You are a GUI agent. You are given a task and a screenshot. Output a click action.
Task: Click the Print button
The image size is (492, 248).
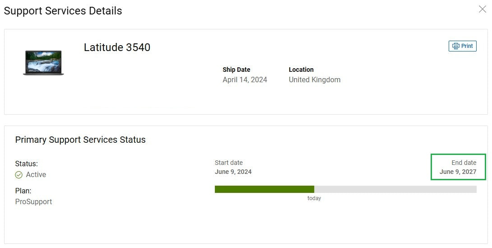point(463,46)
